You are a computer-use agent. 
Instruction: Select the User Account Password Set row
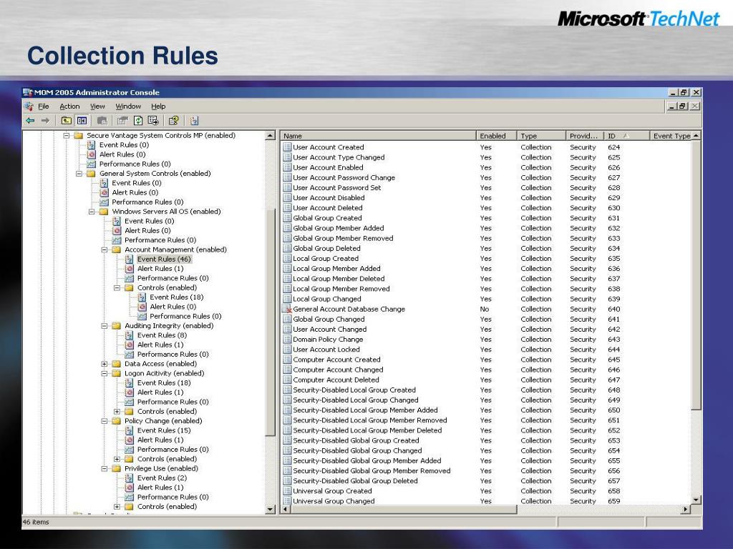(336, 188)
